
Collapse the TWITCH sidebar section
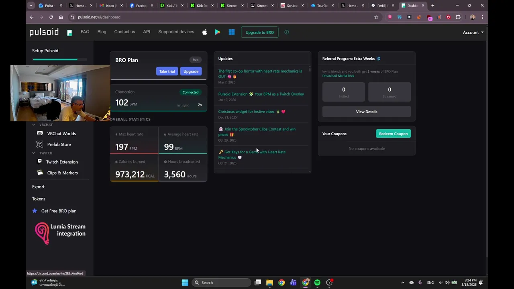pos(34,153)
